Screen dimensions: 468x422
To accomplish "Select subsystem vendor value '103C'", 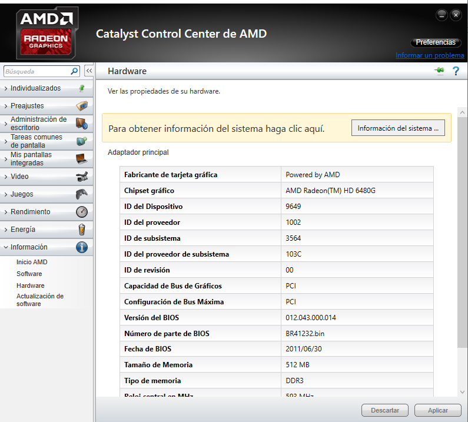I will point(293,254).
